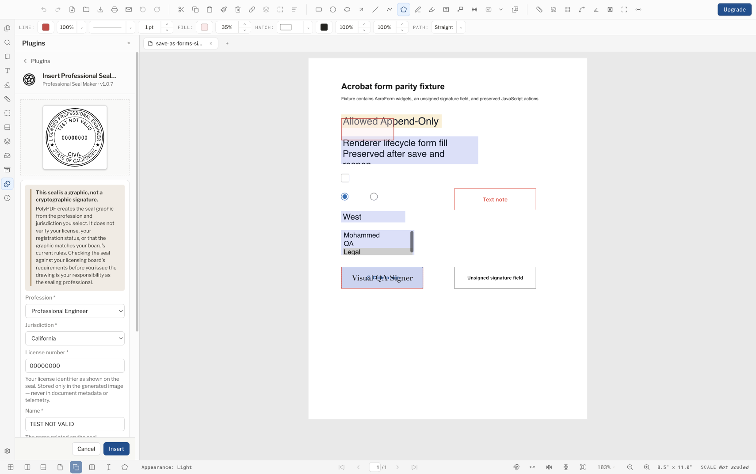This screenshot has width=756, height=474.
Task: Open the settings gear icon
Action: point(7,451)
